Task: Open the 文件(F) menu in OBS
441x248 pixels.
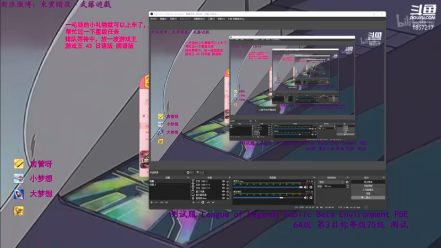Action: pyautogui.click(x=154, y=19)
